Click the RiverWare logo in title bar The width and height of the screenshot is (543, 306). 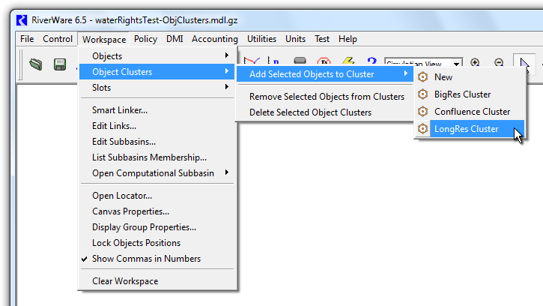point(22,20)
